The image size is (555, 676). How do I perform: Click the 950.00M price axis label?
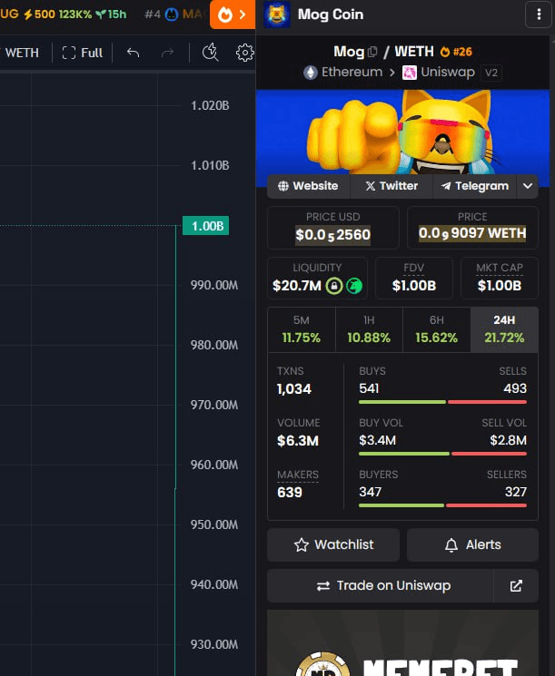point(214,524)
